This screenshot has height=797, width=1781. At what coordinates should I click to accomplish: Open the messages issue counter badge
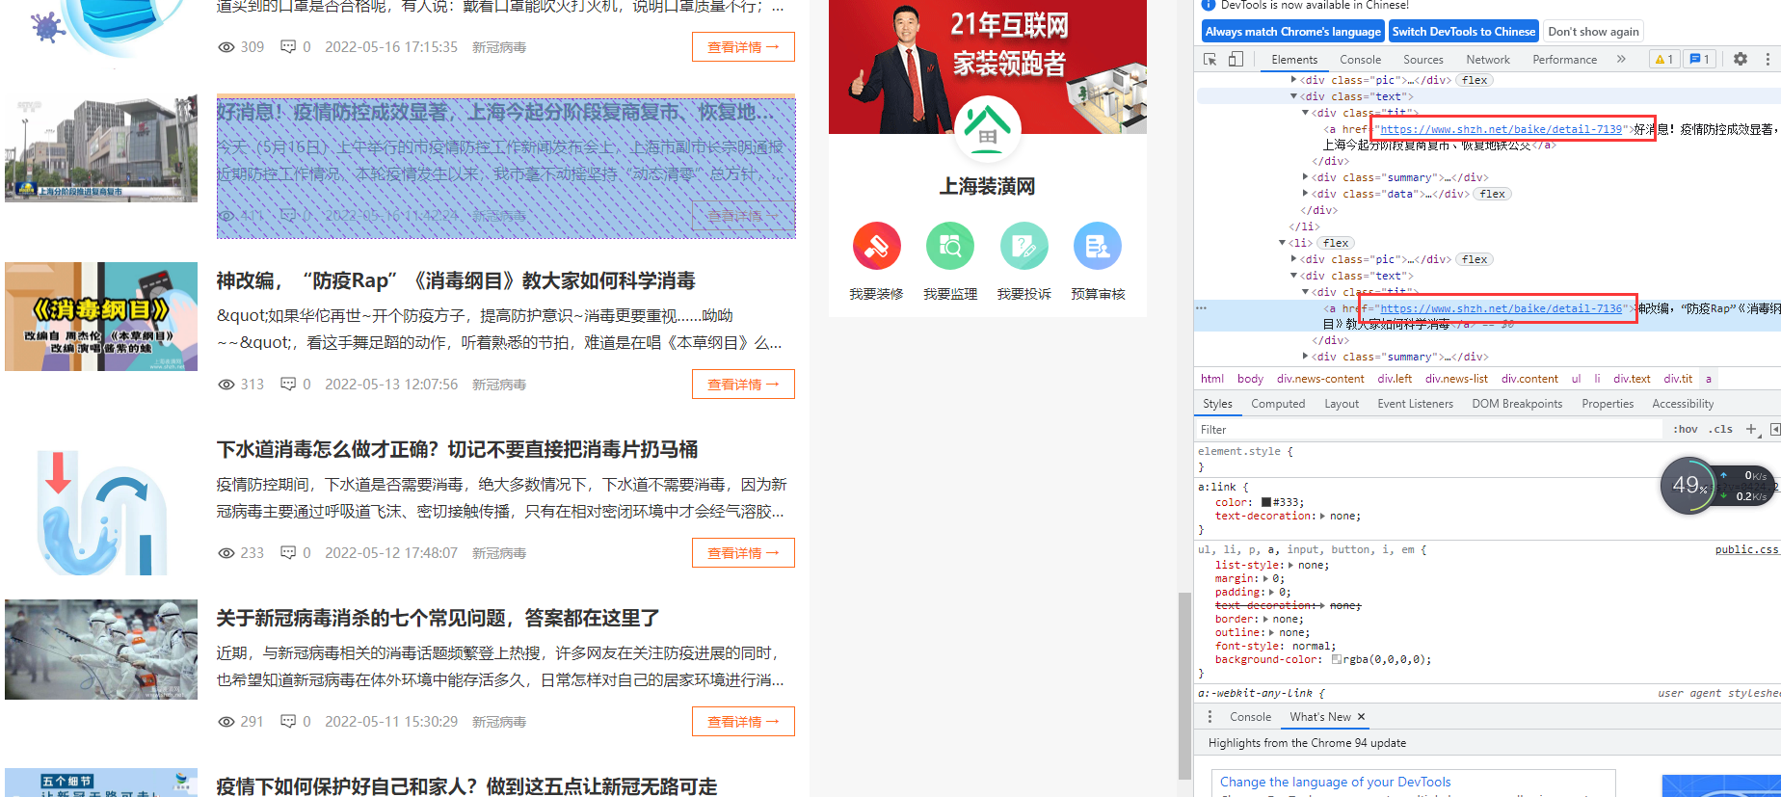pyautogui.click(x=1699, y=59)
